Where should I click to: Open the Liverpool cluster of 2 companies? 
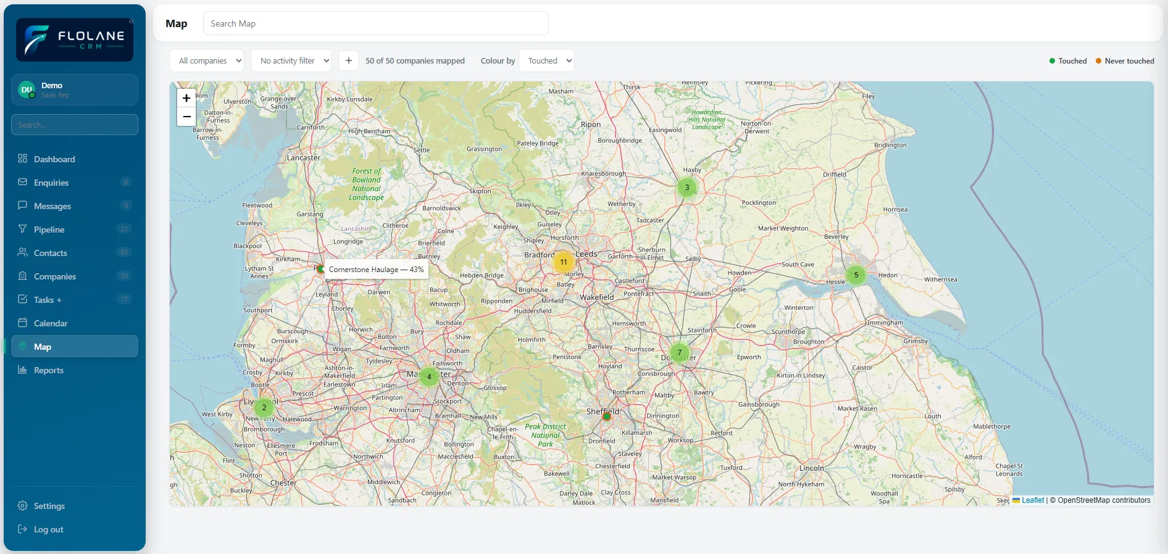coord(264,408)
